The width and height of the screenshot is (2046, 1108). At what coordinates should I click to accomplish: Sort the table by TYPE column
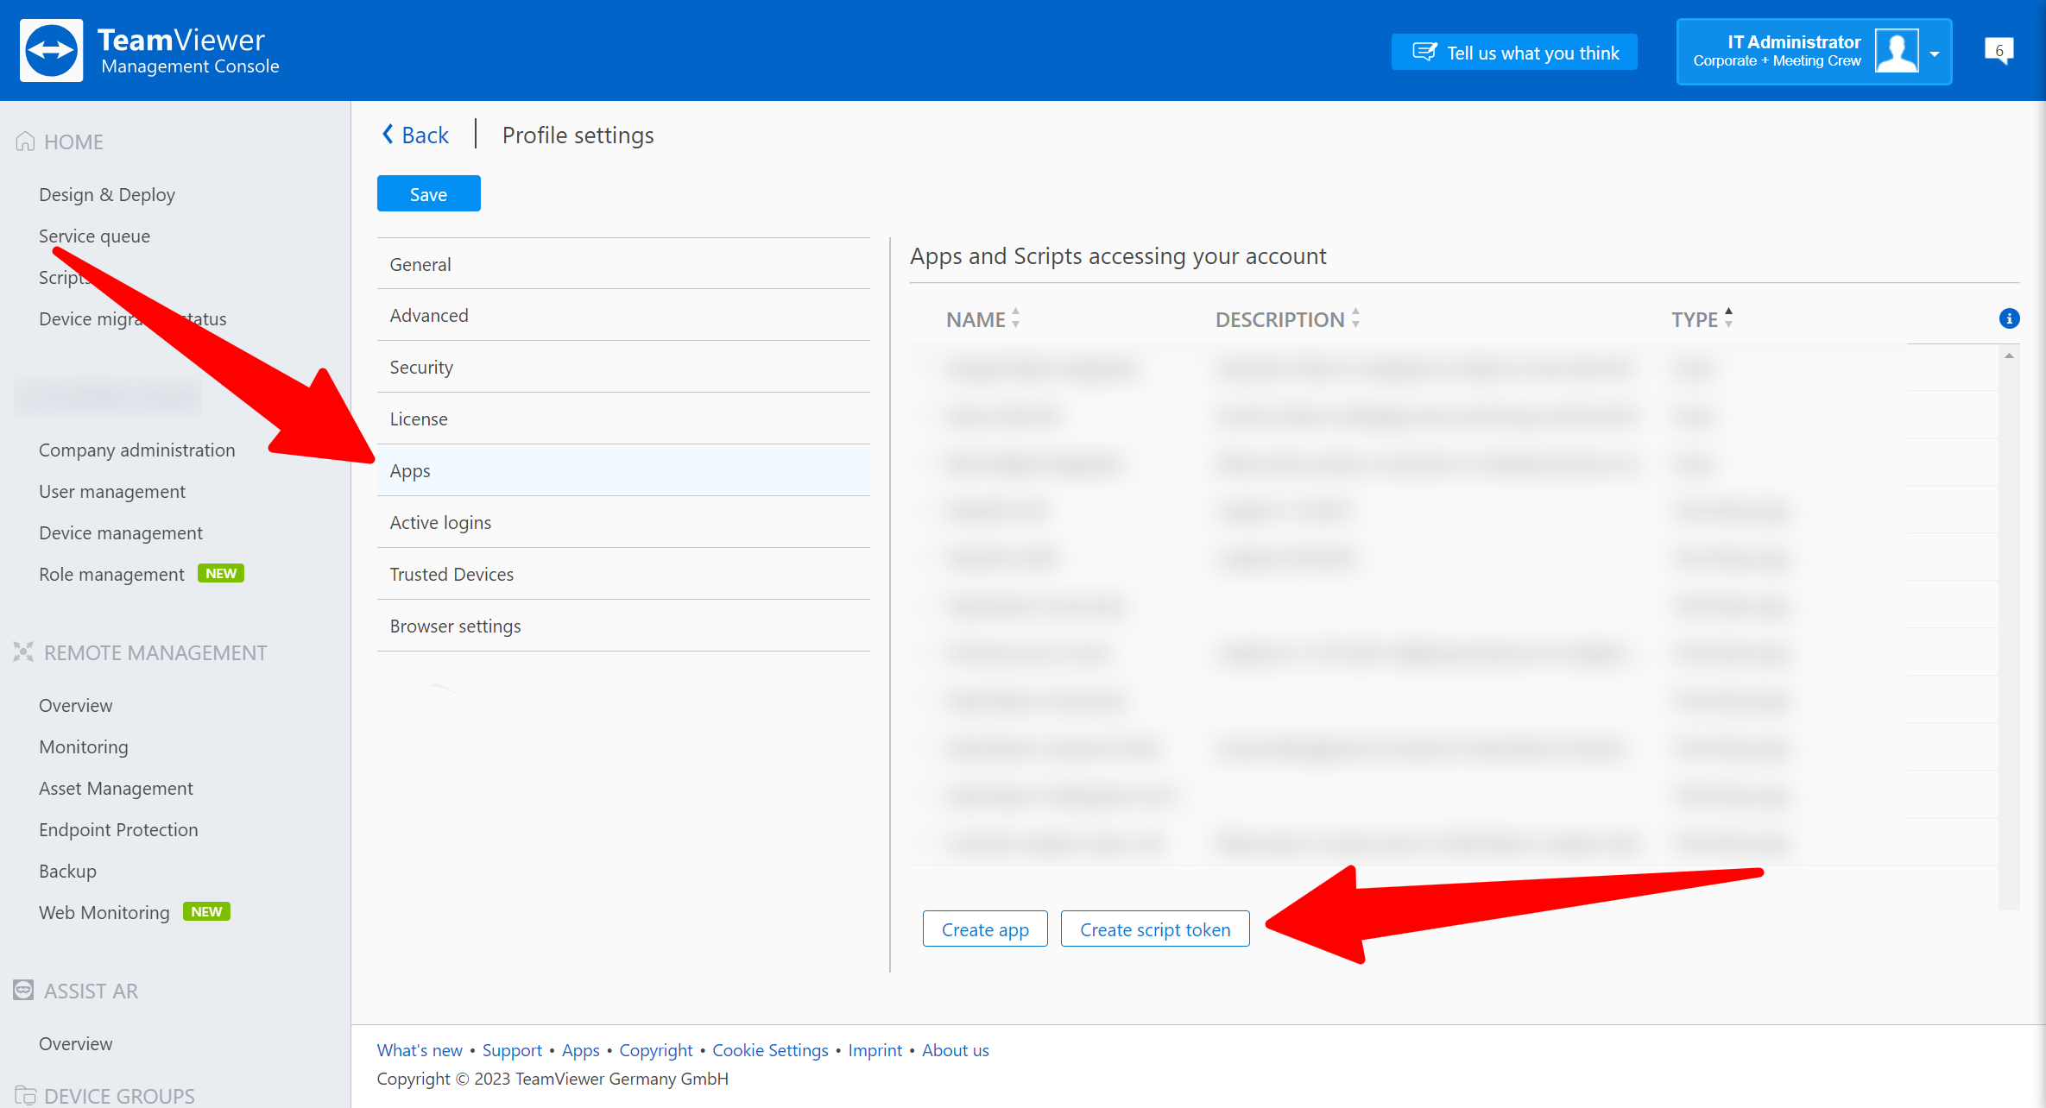[x=1702, y=319]
